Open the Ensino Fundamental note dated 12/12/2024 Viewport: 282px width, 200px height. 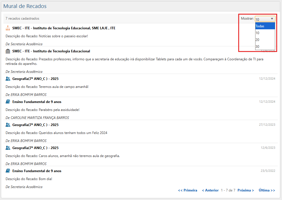point(37,102)
